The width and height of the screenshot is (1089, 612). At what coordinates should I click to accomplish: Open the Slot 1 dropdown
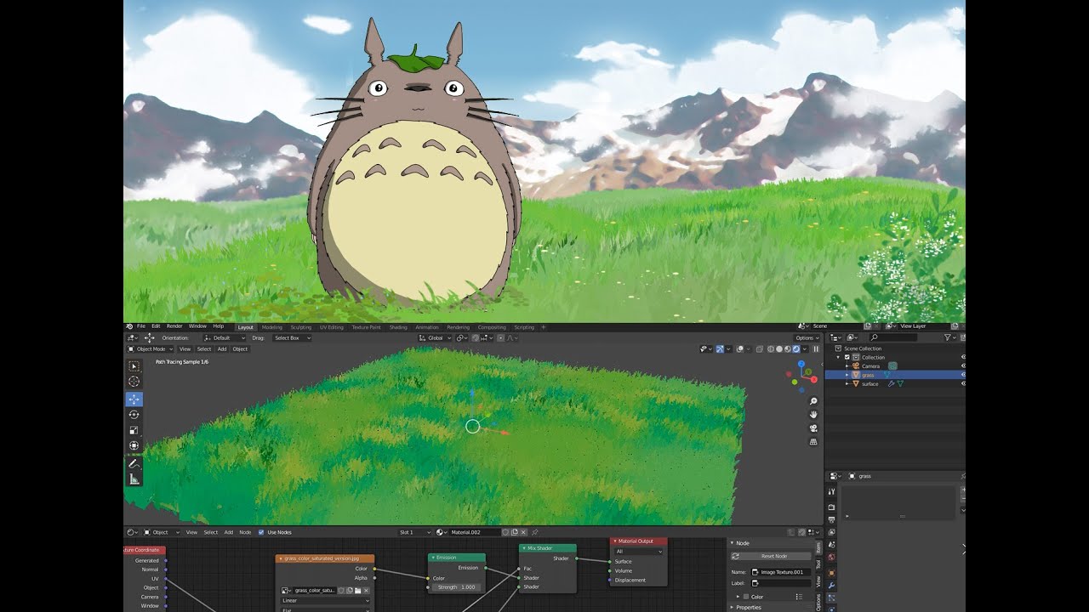(416, 532)
